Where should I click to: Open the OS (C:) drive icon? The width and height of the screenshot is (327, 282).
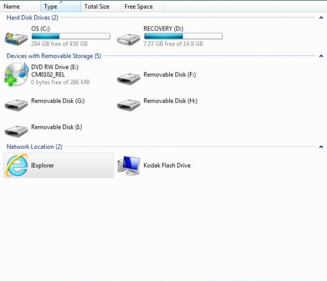[16, 37]
